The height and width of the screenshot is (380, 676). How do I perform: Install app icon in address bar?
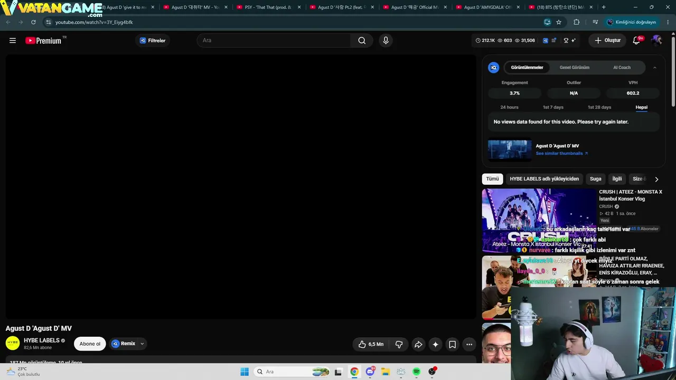(548, 22)
